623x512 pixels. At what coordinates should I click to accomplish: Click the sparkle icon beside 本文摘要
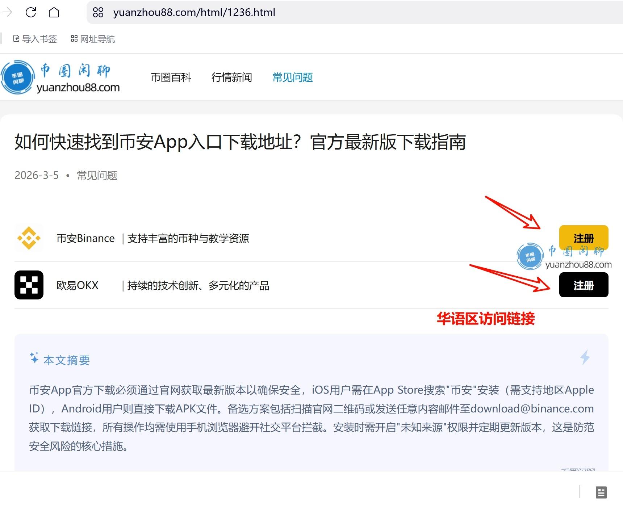(x=34, y=358)
